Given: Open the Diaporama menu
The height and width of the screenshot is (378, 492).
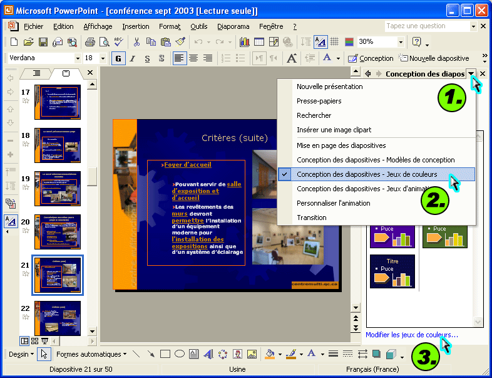Looking at the screenshot, I should pyautogui.click(x=233, y=26).
